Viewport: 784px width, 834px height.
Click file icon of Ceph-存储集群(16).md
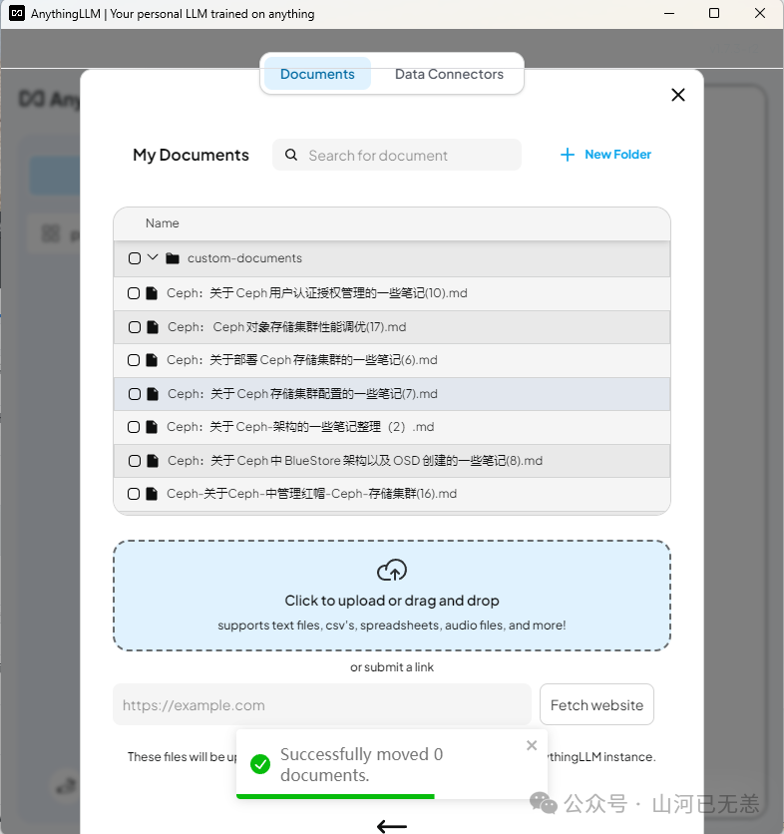point(152,494)
